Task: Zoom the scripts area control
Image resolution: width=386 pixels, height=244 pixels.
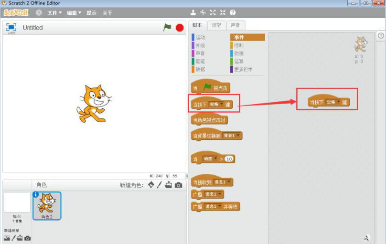Action: click(x=366, y=238)
